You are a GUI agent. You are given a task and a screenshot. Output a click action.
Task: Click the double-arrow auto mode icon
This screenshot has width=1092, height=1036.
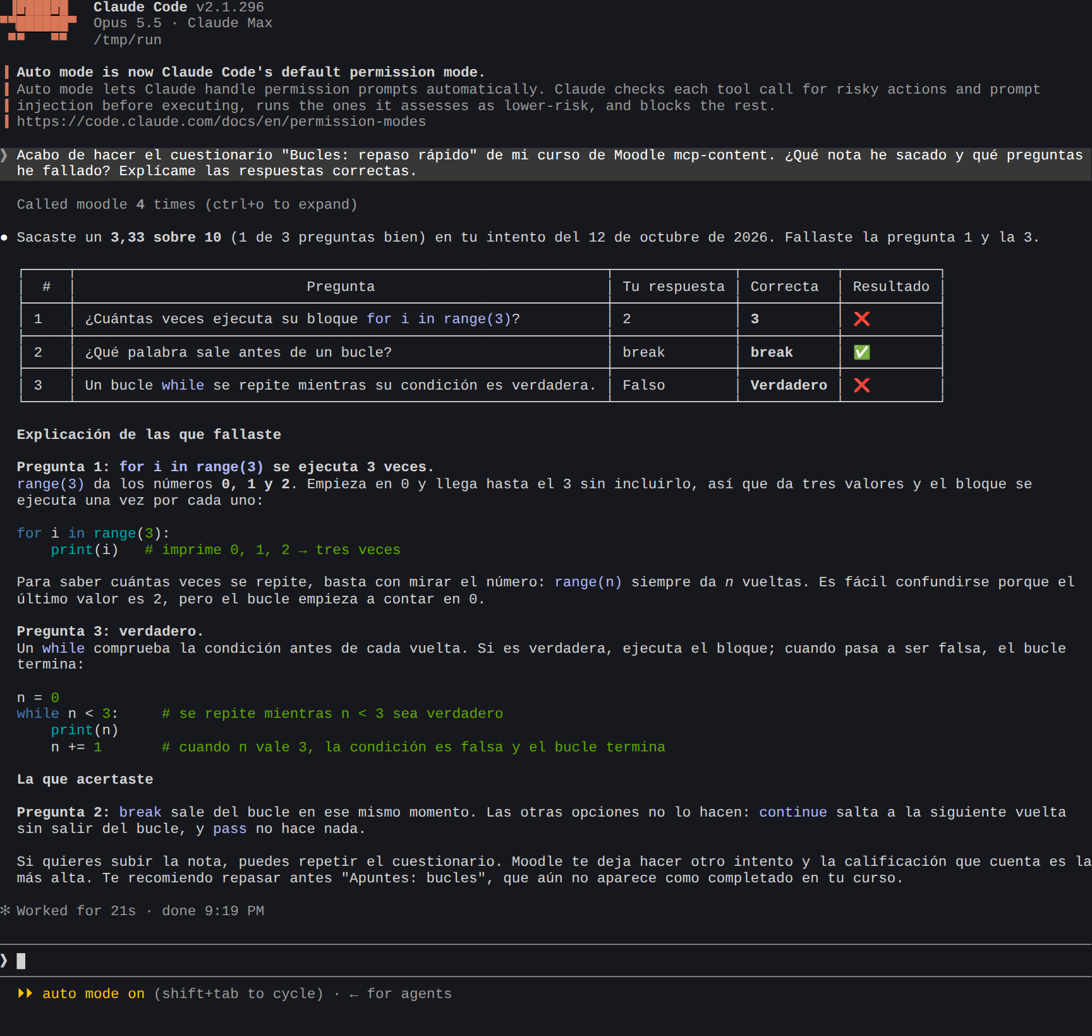coord(25,994)
